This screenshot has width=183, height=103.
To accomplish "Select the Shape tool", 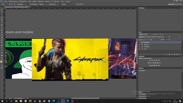I will pyautogui.click(x=2, y=53).
